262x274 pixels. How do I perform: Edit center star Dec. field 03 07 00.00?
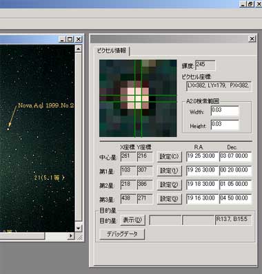[x=235, y=157]
